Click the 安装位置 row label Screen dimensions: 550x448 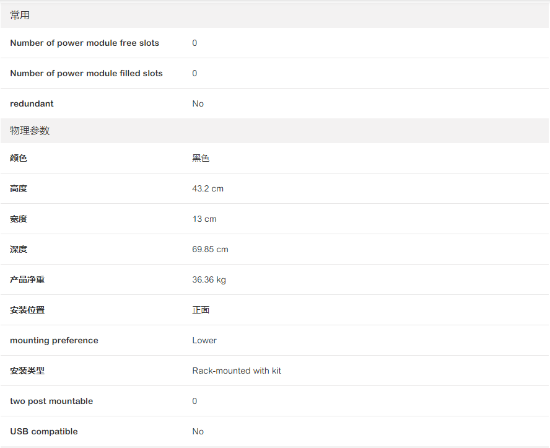[27, 310]
